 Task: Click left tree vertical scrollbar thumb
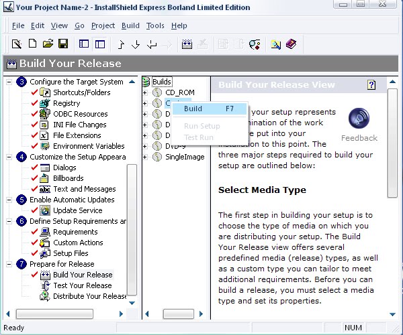click(132, 230)
